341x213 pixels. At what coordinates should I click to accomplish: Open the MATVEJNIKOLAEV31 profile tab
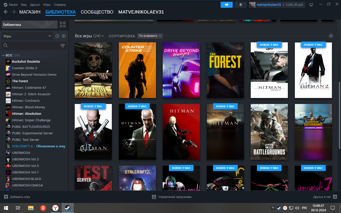click(x=141, y=12)
